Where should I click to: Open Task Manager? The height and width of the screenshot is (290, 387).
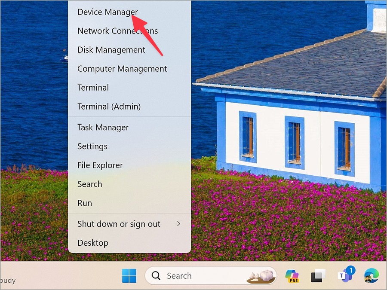(x=129, y=128)
